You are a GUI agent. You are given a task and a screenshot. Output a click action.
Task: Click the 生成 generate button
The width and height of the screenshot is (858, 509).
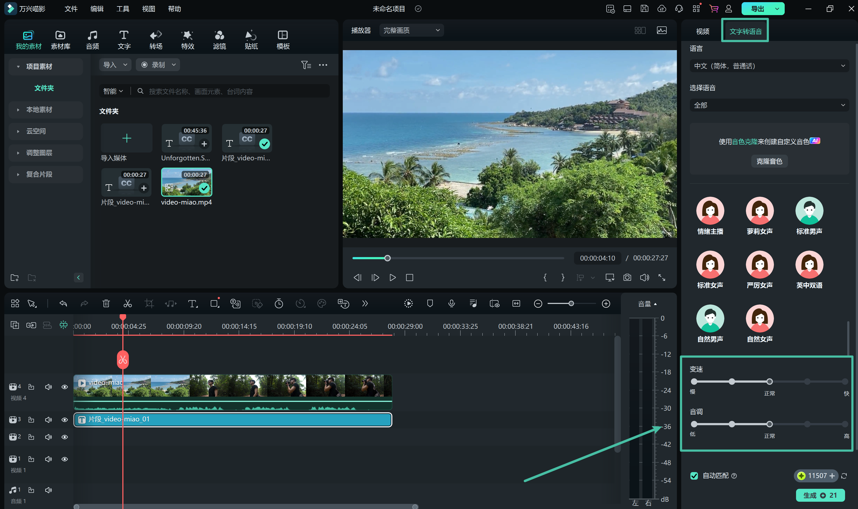click(820, 495)
